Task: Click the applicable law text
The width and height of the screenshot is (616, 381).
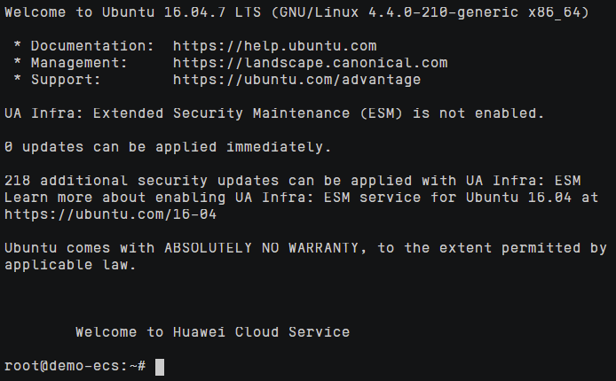Action: (x=70, y=265)
